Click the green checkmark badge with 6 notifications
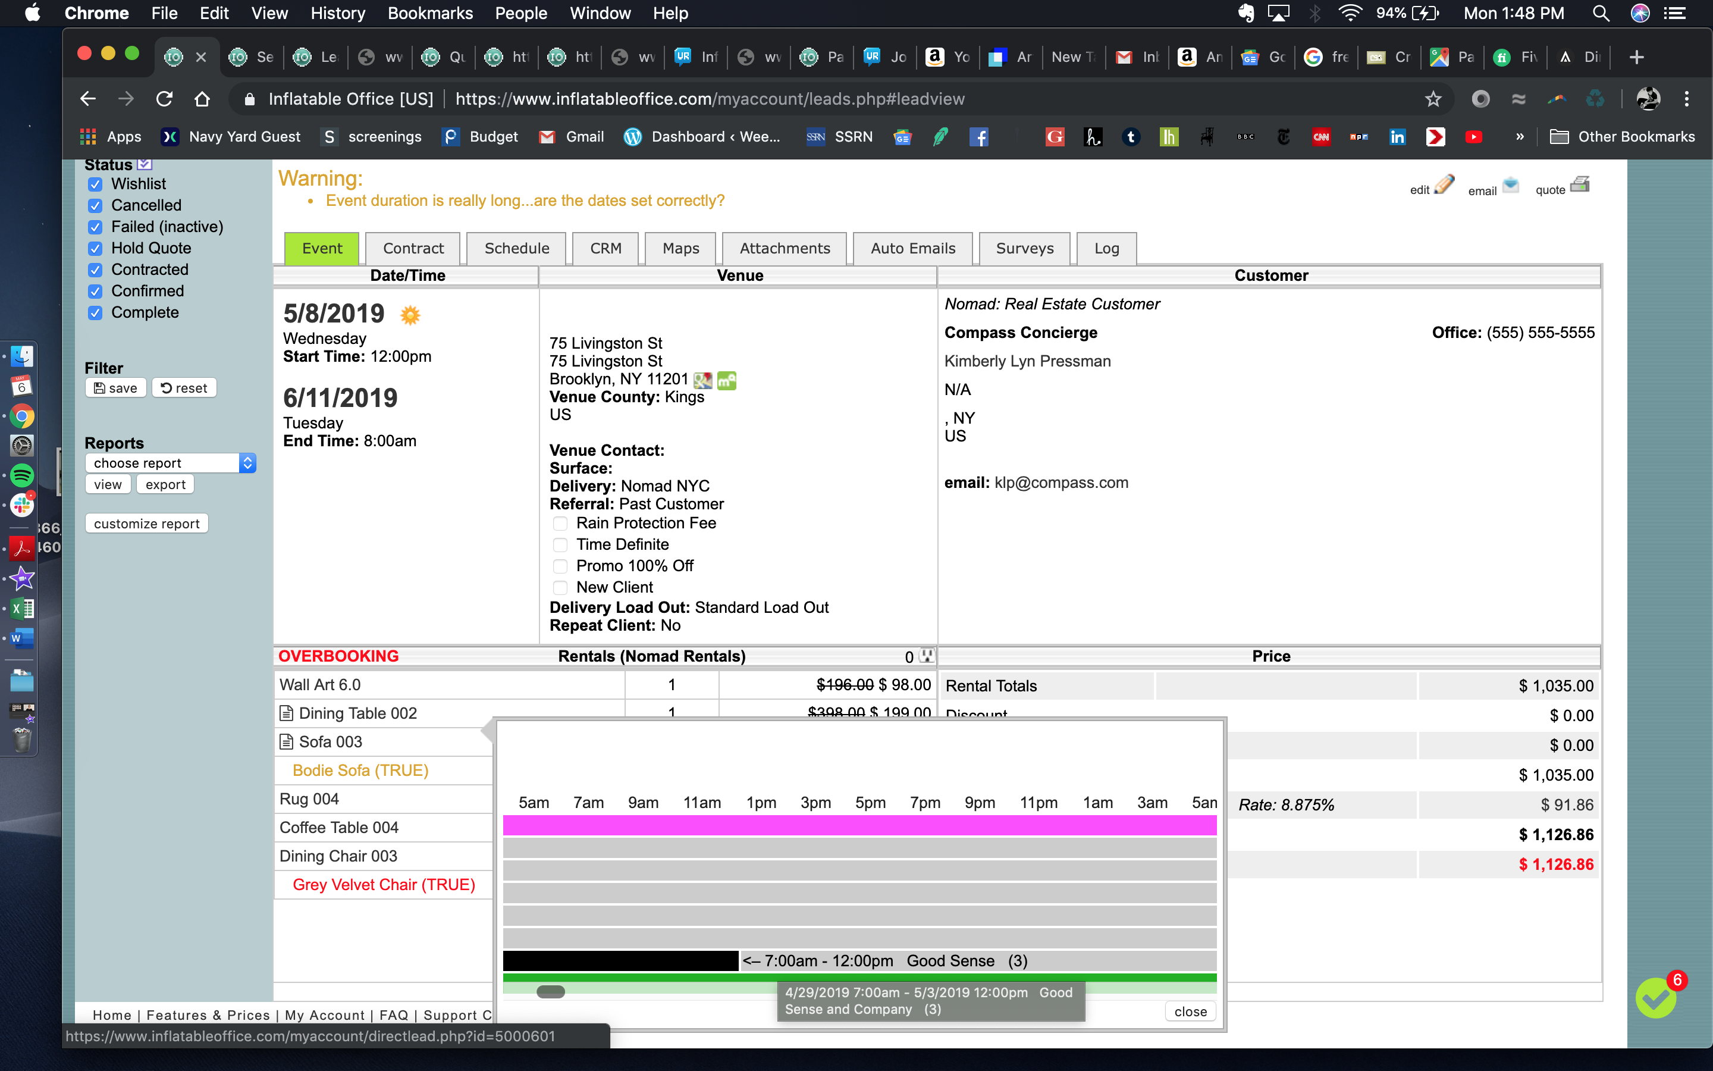The width and height of the screenshot is (1713, 1071). tap(1656, 997)
